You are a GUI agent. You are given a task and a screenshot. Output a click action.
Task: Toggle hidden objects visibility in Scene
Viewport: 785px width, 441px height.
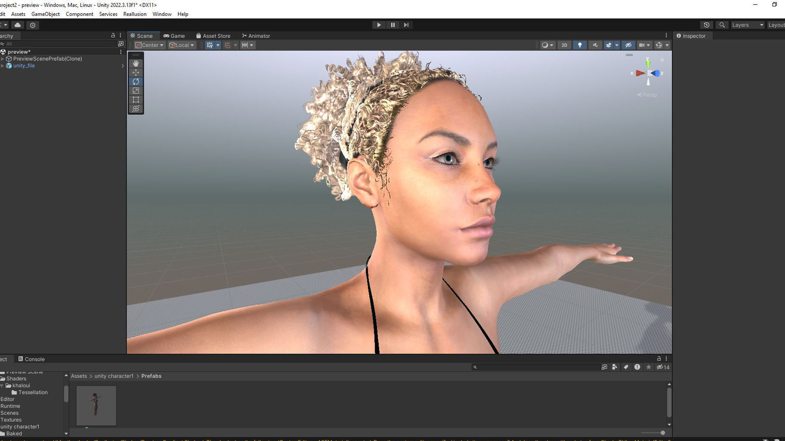click(x=628, y=45)
